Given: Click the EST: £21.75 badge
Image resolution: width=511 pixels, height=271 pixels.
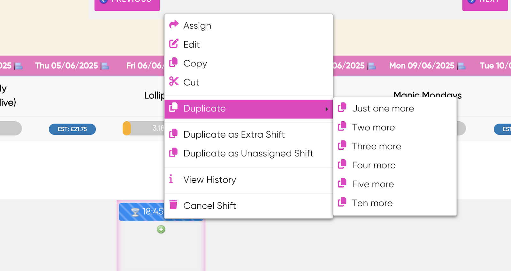Looking at the screenshot, I should 72,129.
